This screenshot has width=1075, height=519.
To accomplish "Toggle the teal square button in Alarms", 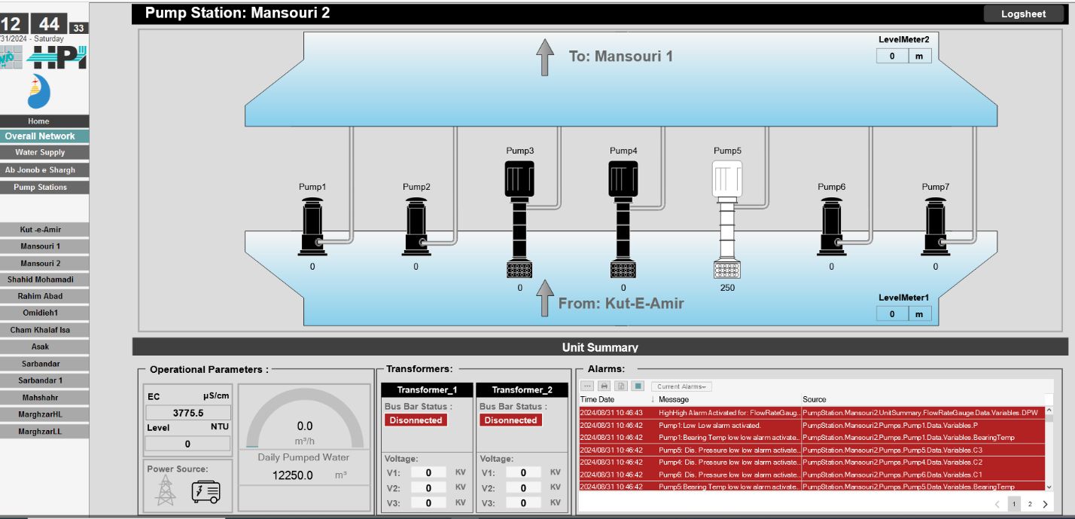I will click(x=637, y=386).
